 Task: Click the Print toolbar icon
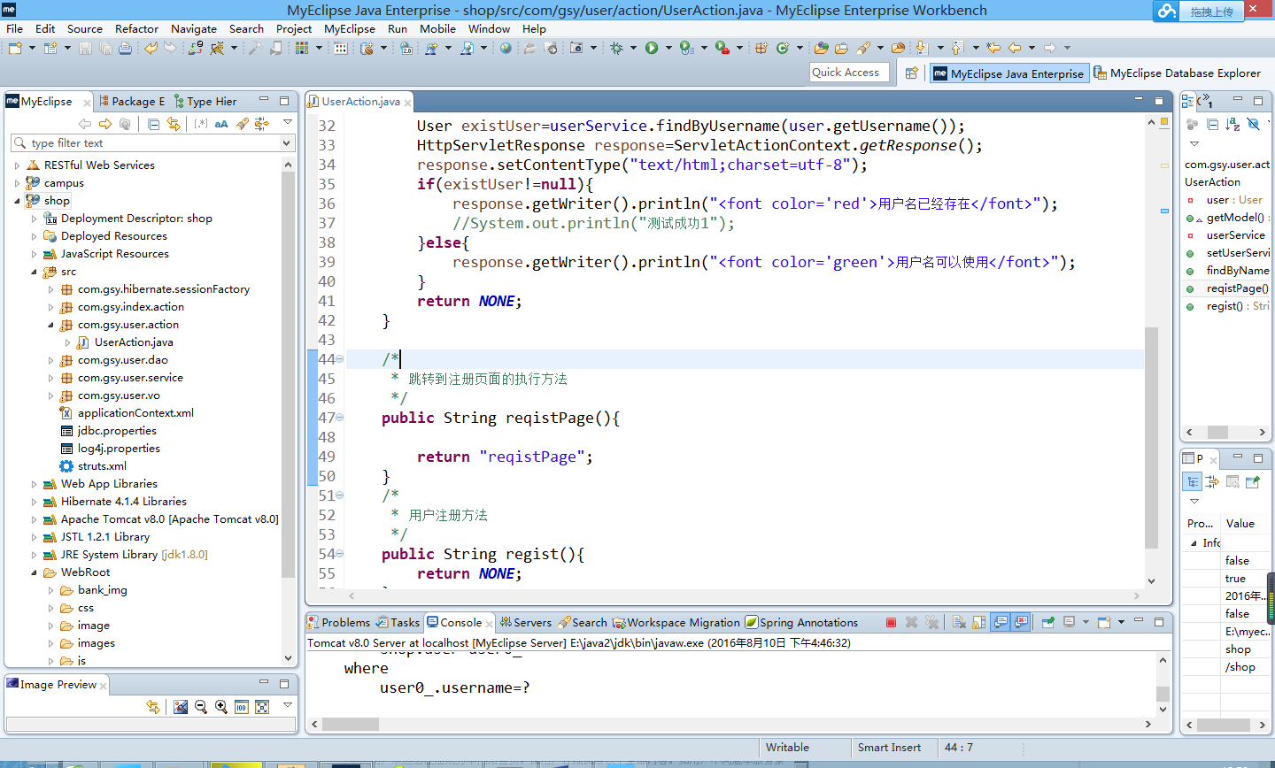point(125,48)
